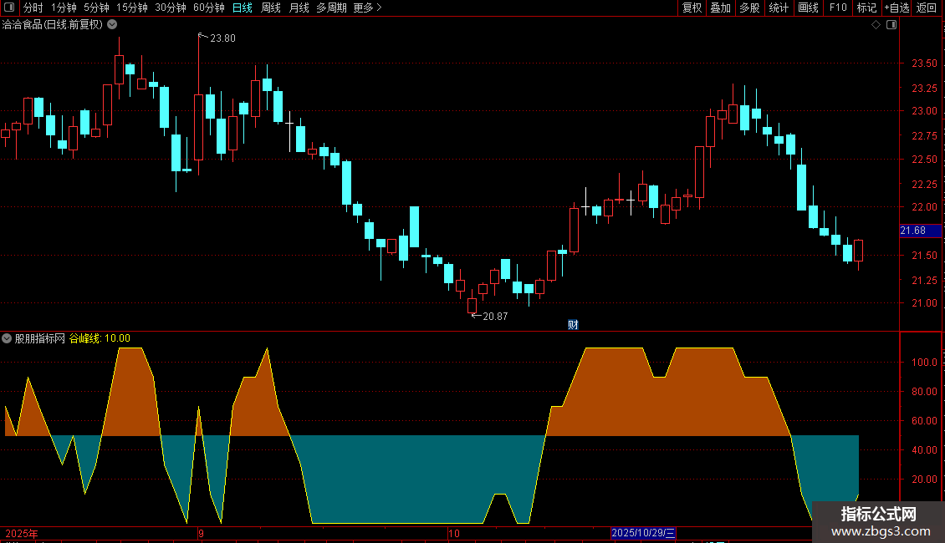Click the 复权 adjustment button
The height and width of the screenshot is (543, 945).
(692, 8)
